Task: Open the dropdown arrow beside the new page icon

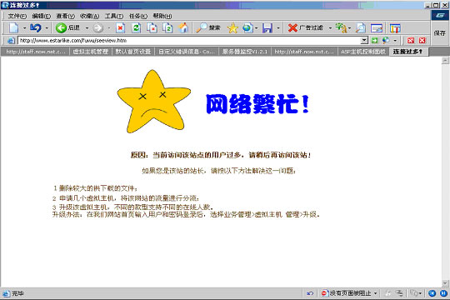Action: point(24,27)
